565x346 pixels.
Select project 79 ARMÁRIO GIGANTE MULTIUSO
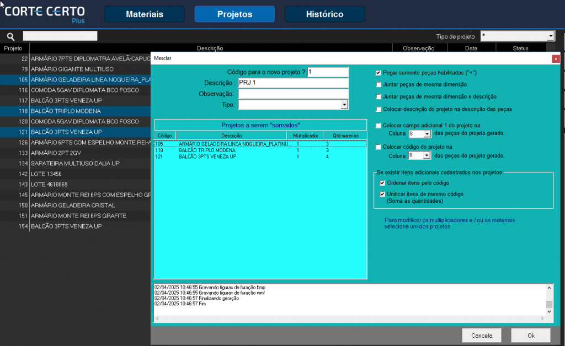(75, 69)
